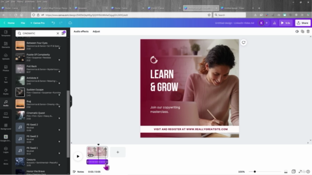The width and height of the screenshot is (312, 175).
Task: Open the audio search filter options
Action: (x=63, y=33)
